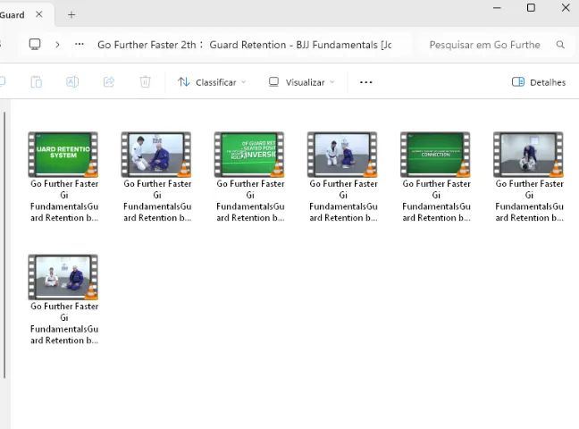Open a new tab with plus button
The height and width of the screenshot is (429, 579).
click(x=71, y=15)
